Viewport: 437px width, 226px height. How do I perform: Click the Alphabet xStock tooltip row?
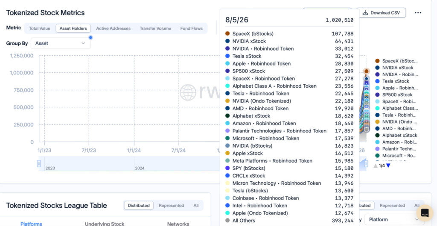(x=289, y=116)
